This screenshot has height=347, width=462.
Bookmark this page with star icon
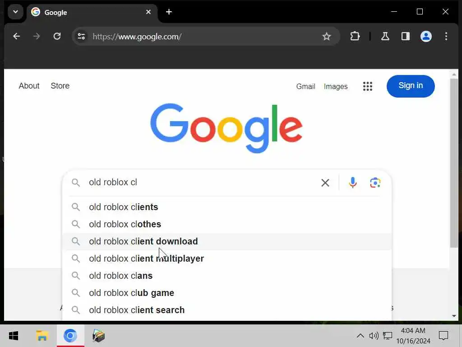coord(327,37)
